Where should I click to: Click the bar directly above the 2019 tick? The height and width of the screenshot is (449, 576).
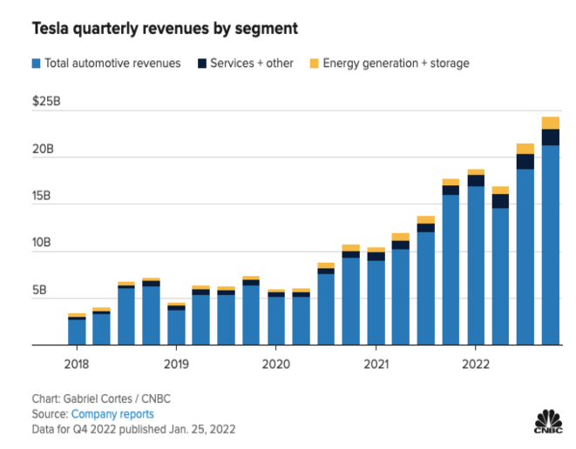[x=176, y=324]
